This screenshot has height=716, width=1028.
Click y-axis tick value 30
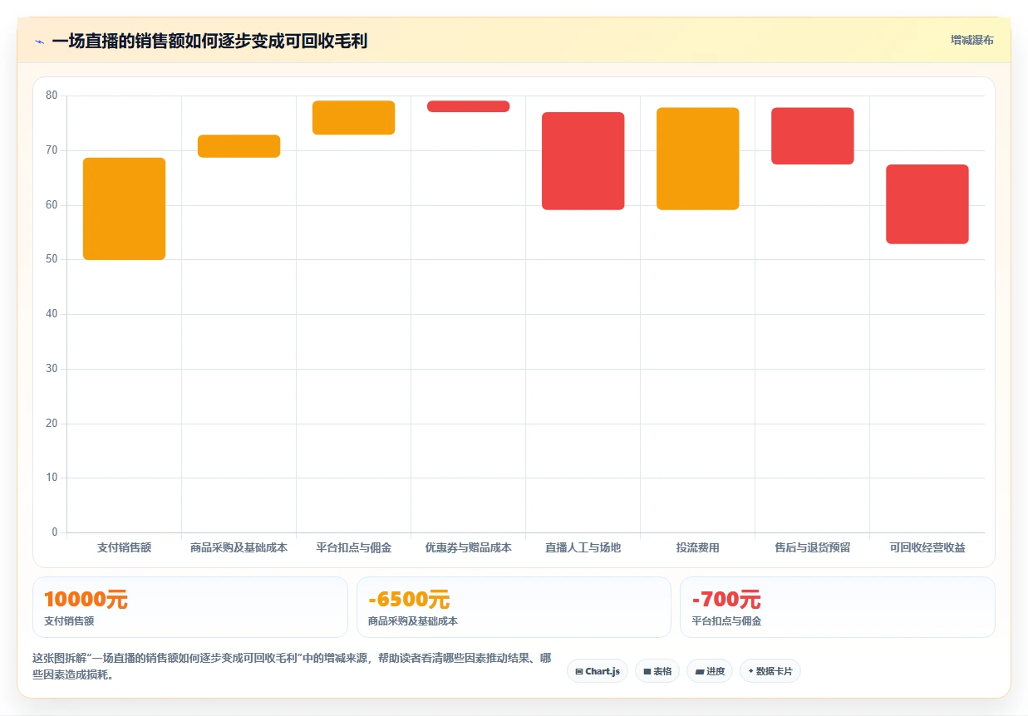tap(52, 369)
